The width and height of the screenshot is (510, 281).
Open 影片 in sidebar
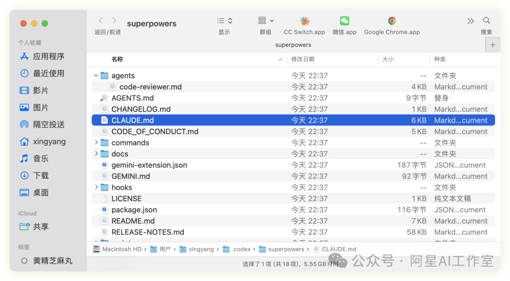(x=34, y=91)
